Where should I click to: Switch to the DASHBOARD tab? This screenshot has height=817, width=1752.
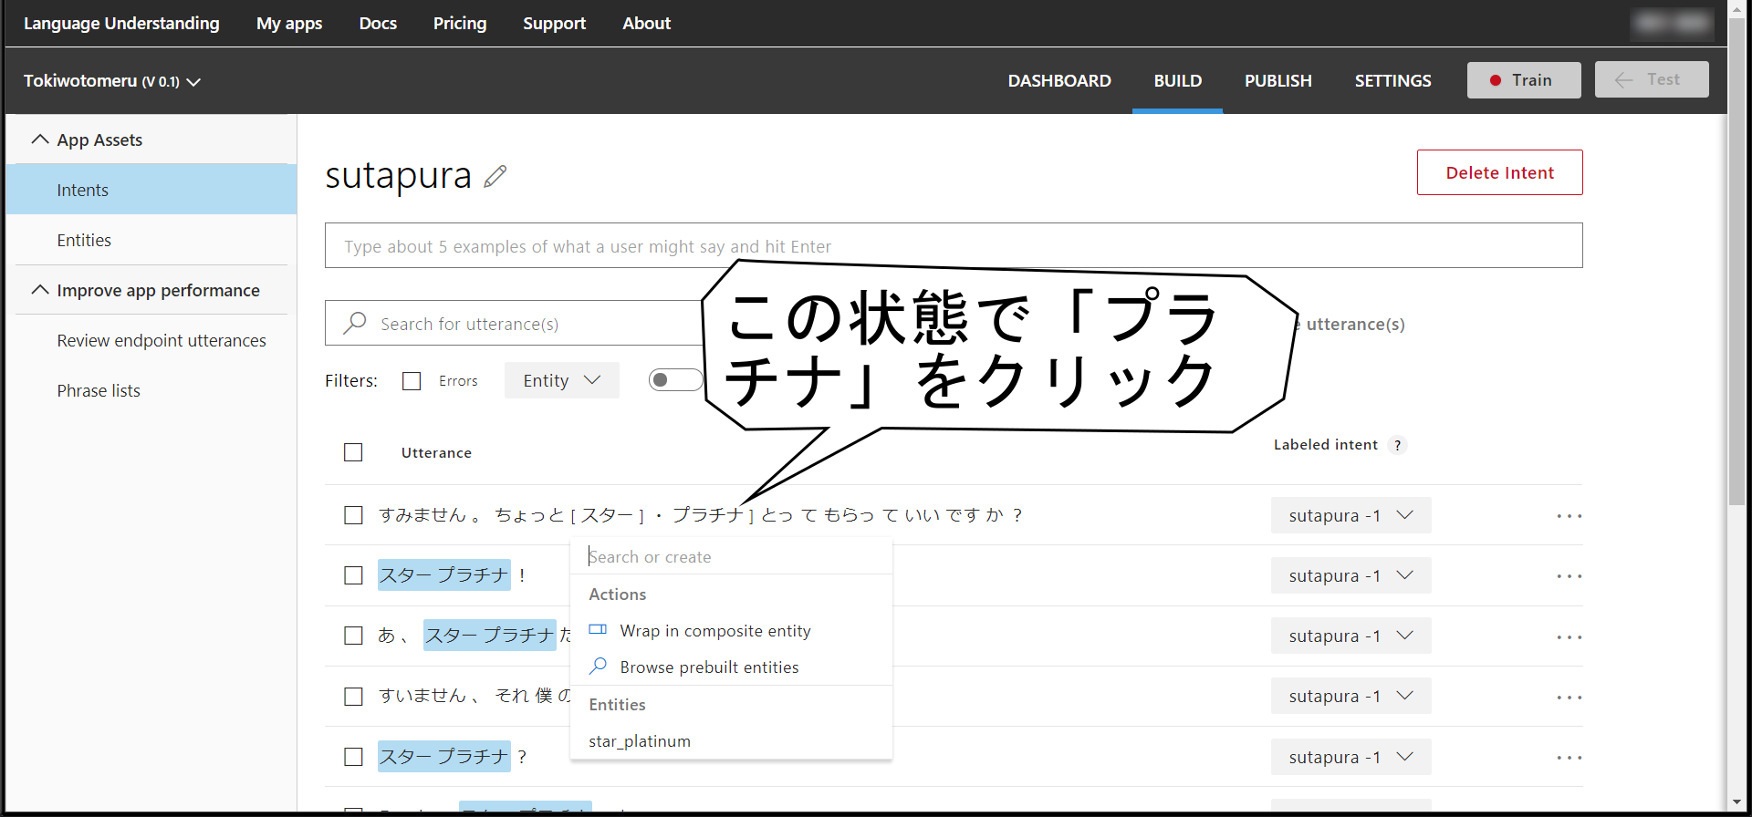pos(1059,80)
